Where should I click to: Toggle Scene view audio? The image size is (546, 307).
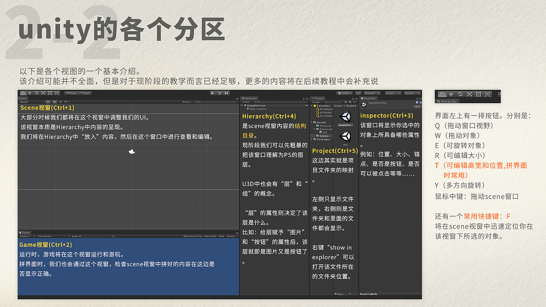click(x=60, y=102)
